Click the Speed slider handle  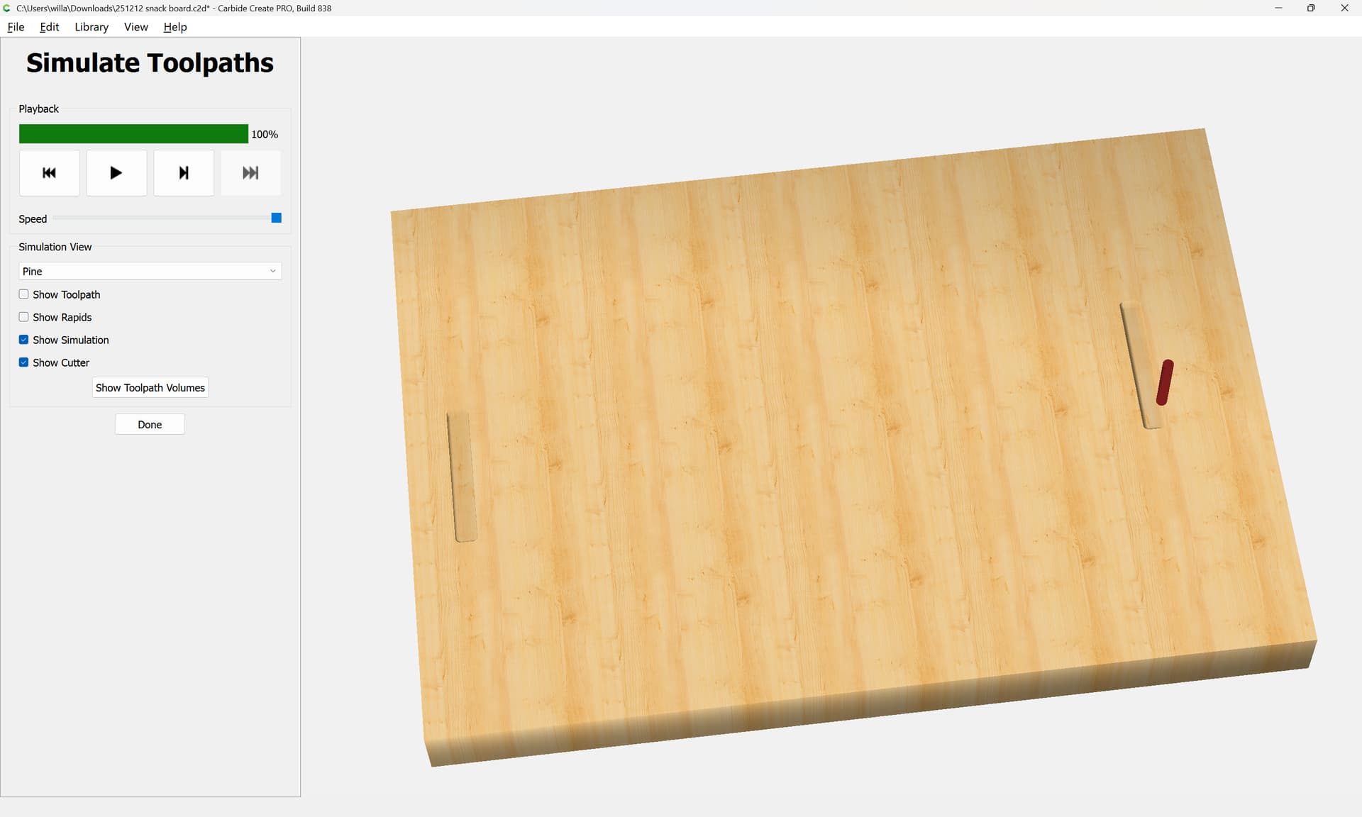coord(277,218)
